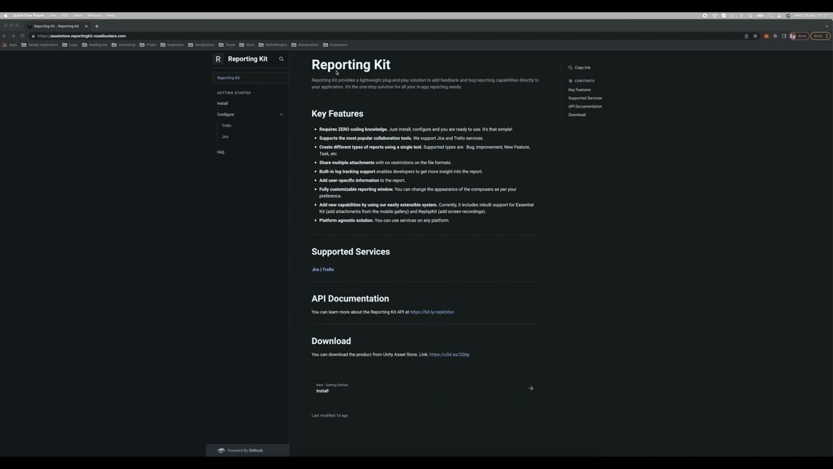
Task: Click the Next Install navigation card
Action: click(425, 388)
